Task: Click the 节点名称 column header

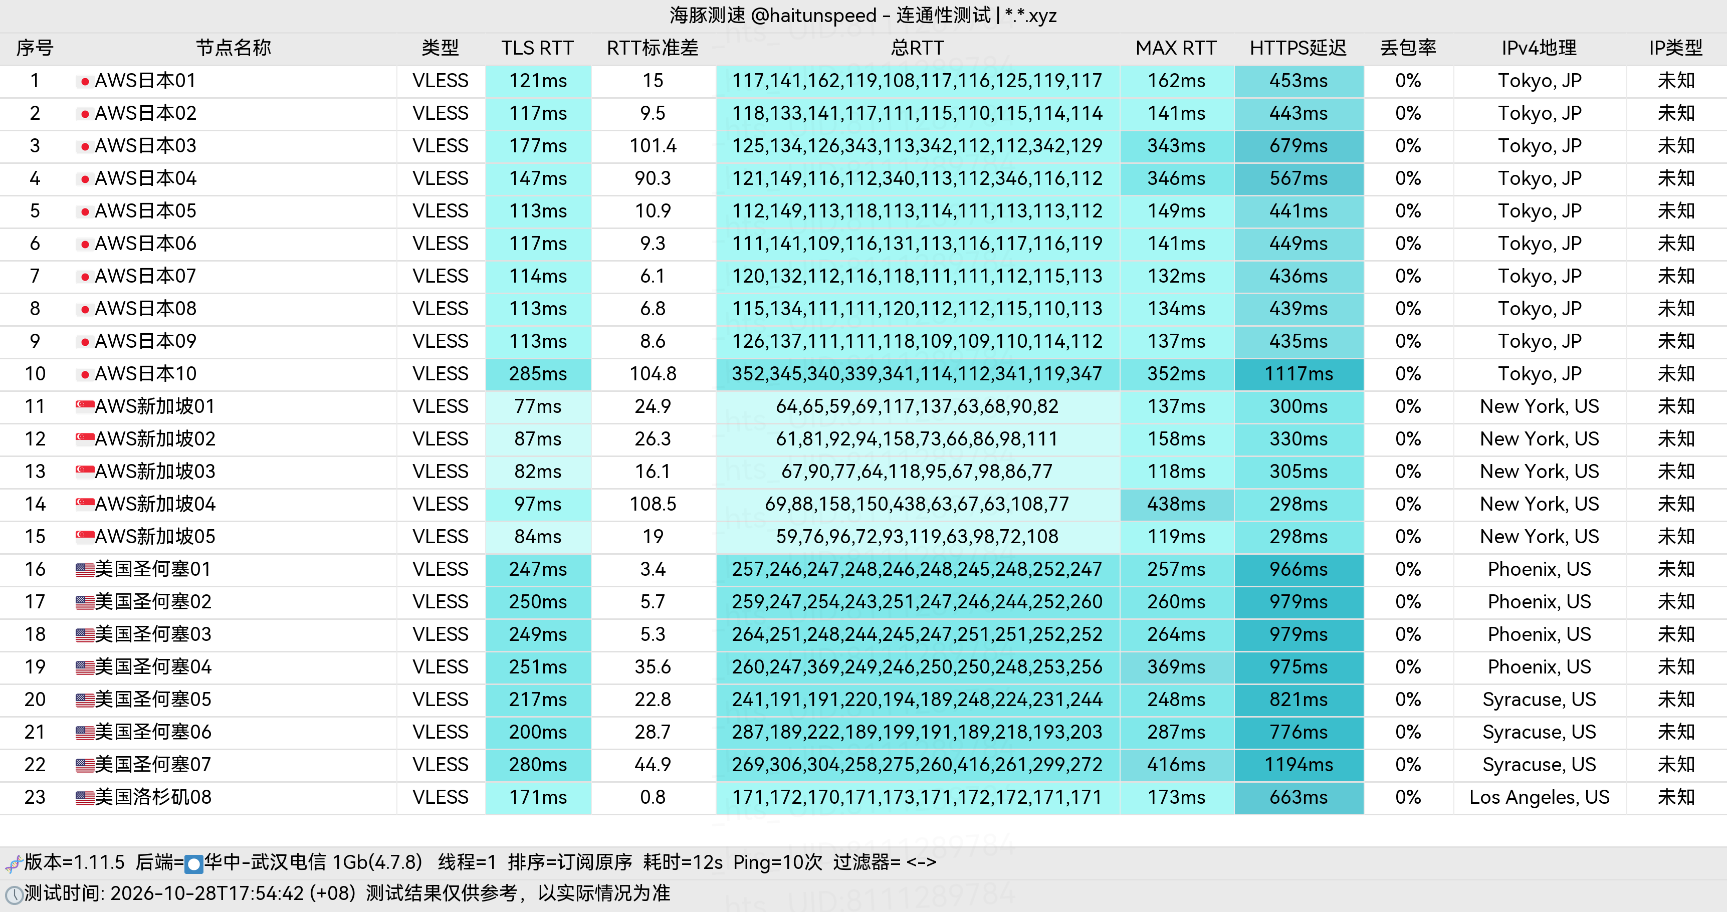Action: [234, 48]
